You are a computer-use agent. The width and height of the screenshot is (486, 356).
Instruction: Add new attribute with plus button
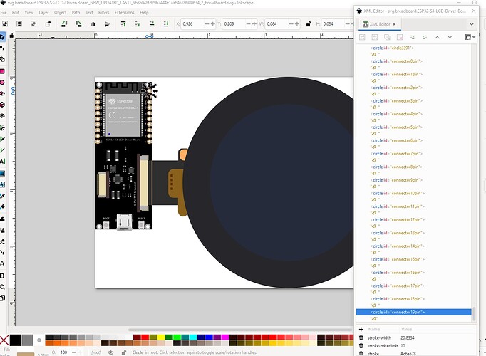361,329
